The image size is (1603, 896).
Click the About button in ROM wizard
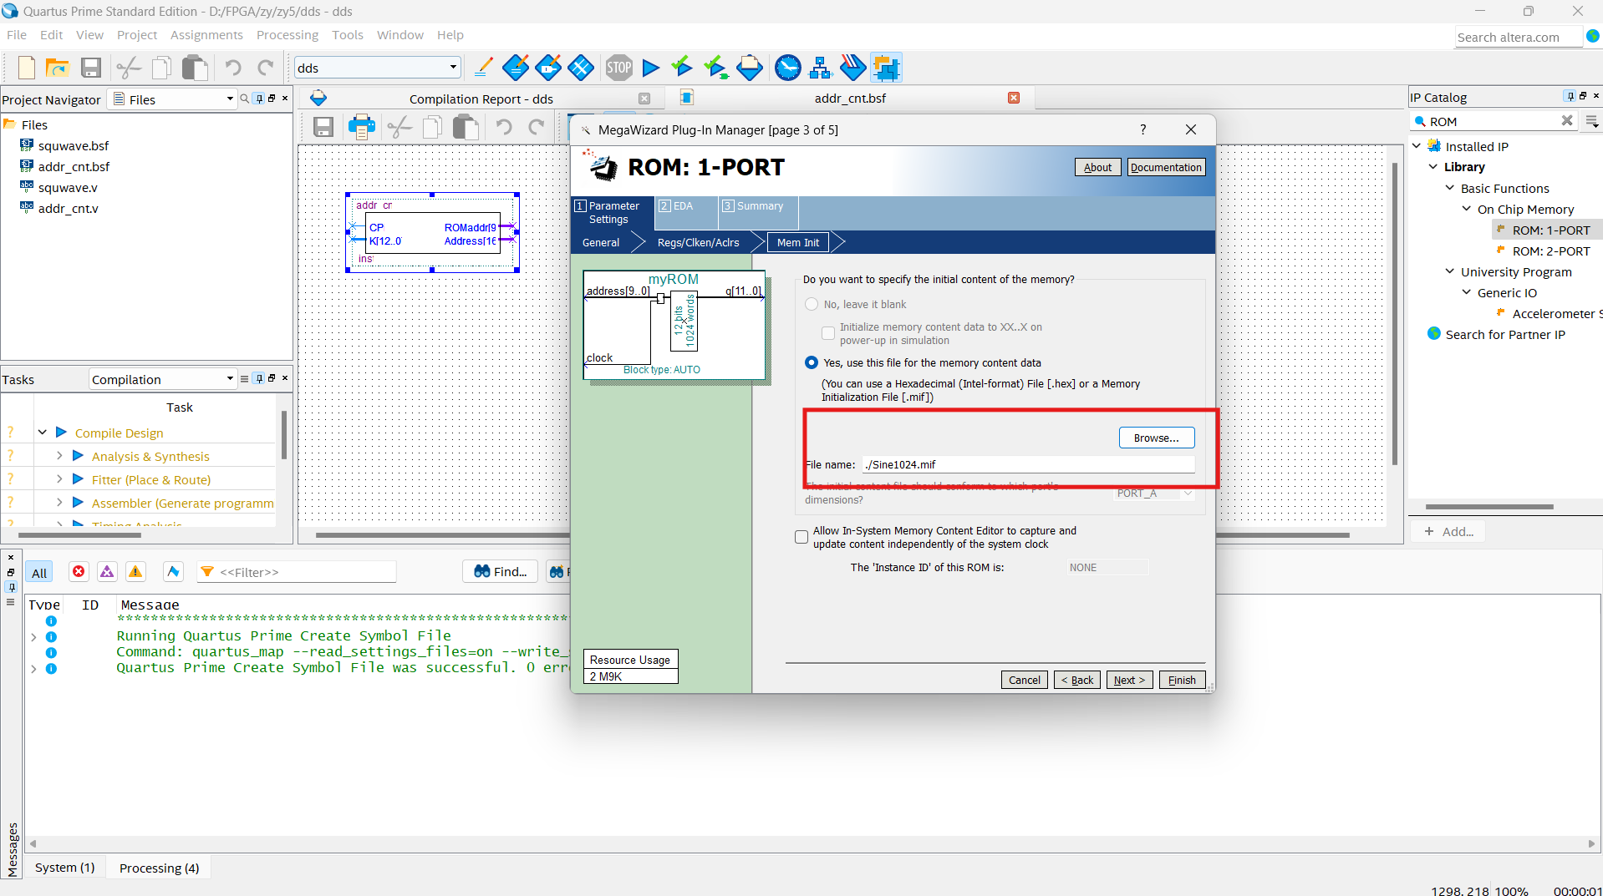tap(1097, 167)
